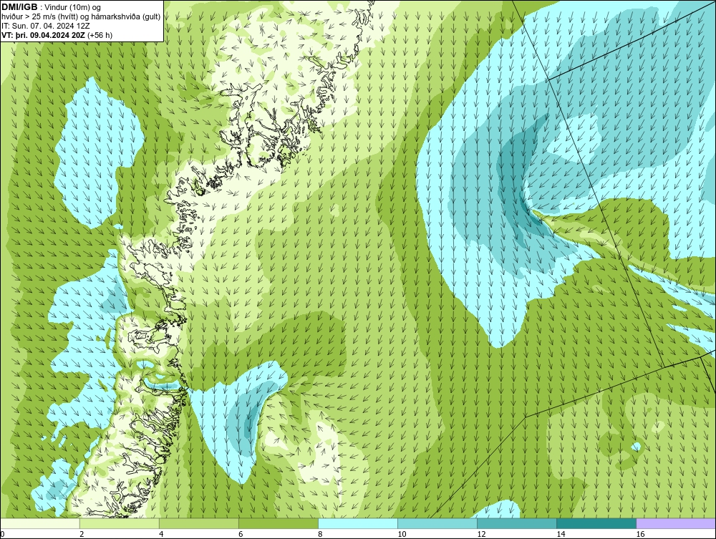Click the 14–16 m/s dark teal legend swatch

point(596,523)
